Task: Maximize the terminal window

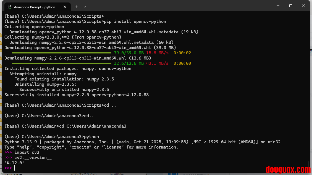Action: [291, 6]
